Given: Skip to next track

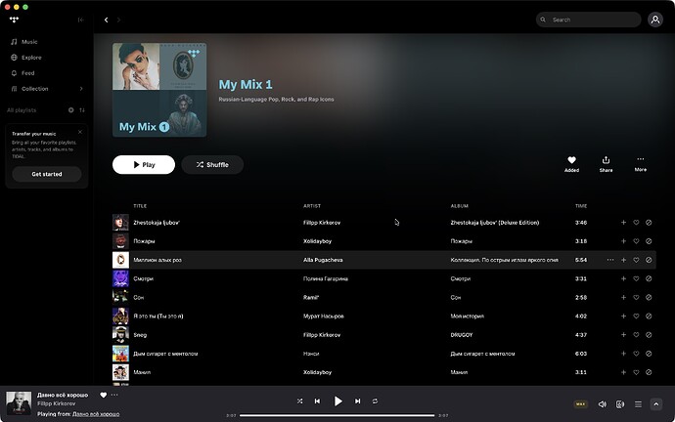Looking at the screenshot, I should click(357, 401).
